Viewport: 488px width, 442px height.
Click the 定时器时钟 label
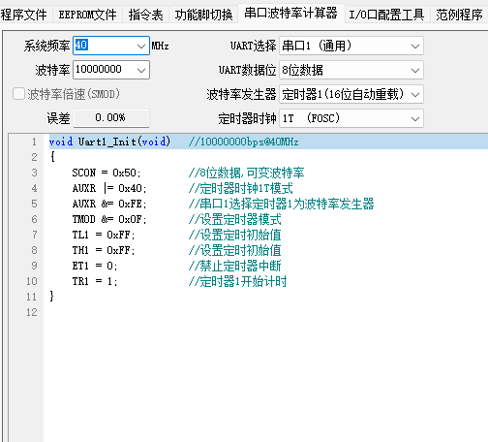pos(247,118)
